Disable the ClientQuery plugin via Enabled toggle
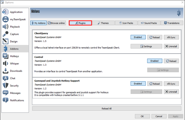This screenshot has height=120, width=185. click(x=138, y=37)
